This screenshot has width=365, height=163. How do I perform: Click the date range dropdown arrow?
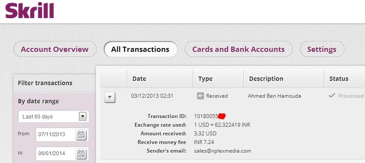82,116
